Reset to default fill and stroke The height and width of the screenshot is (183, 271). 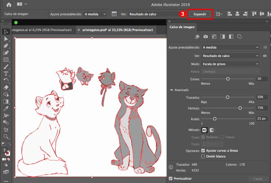pos(3,144)
